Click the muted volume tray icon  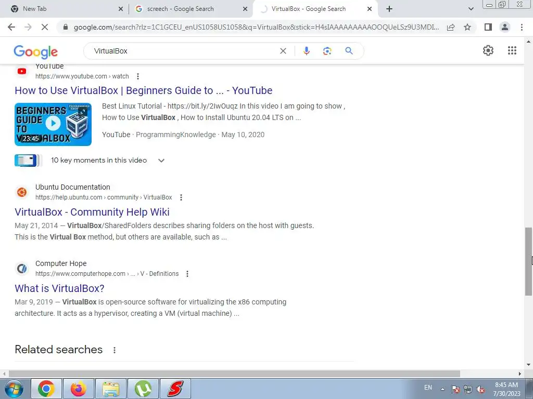click(x=480, y=389)
